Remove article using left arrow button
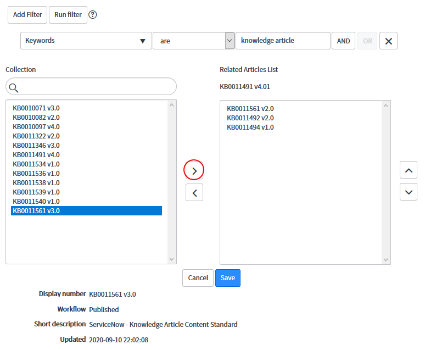Screen dimensions: 425x350 pos(194,192)
